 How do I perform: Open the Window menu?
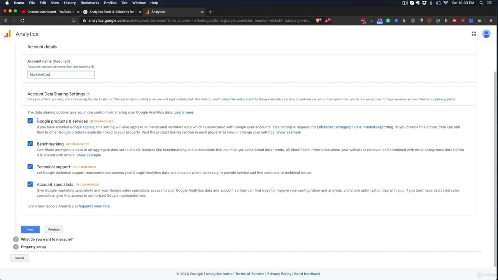point(139,3)
